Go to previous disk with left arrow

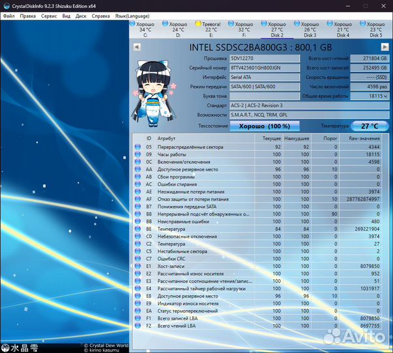[136, 47]
